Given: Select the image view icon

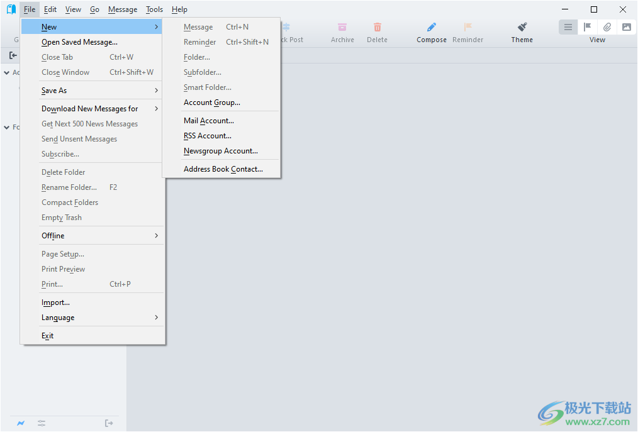Looking at the screenshot, I should click(626, 27).
